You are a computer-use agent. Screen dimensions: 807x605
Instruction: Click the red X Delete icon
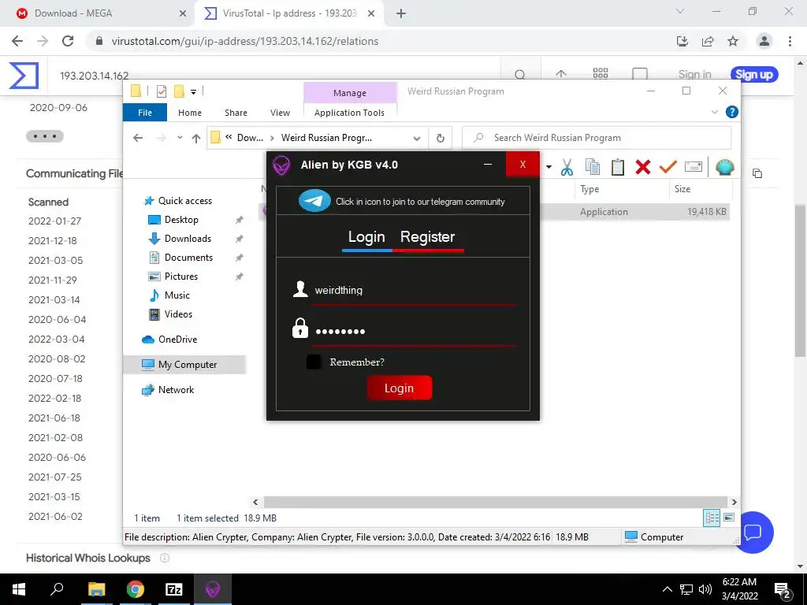[x=643, y=167]
